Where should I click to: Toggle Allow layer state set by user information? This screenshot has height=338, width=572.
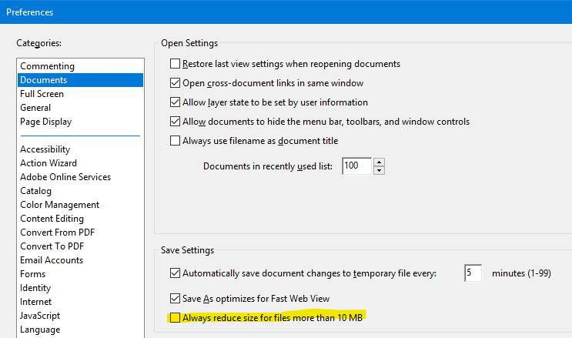pos(175,102)
